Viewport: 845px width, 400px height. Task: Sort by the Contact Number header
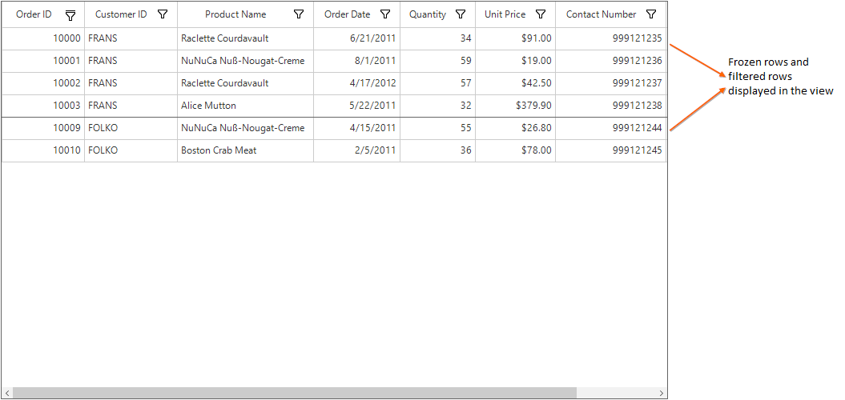click(x=601, y=14)
